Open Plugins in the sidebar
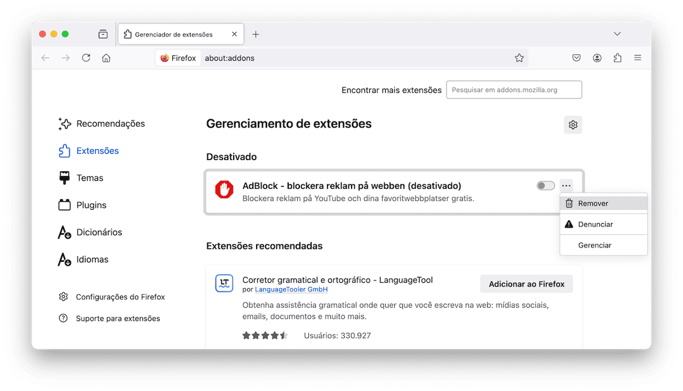 pyautogui.click(x=83, y=205)
